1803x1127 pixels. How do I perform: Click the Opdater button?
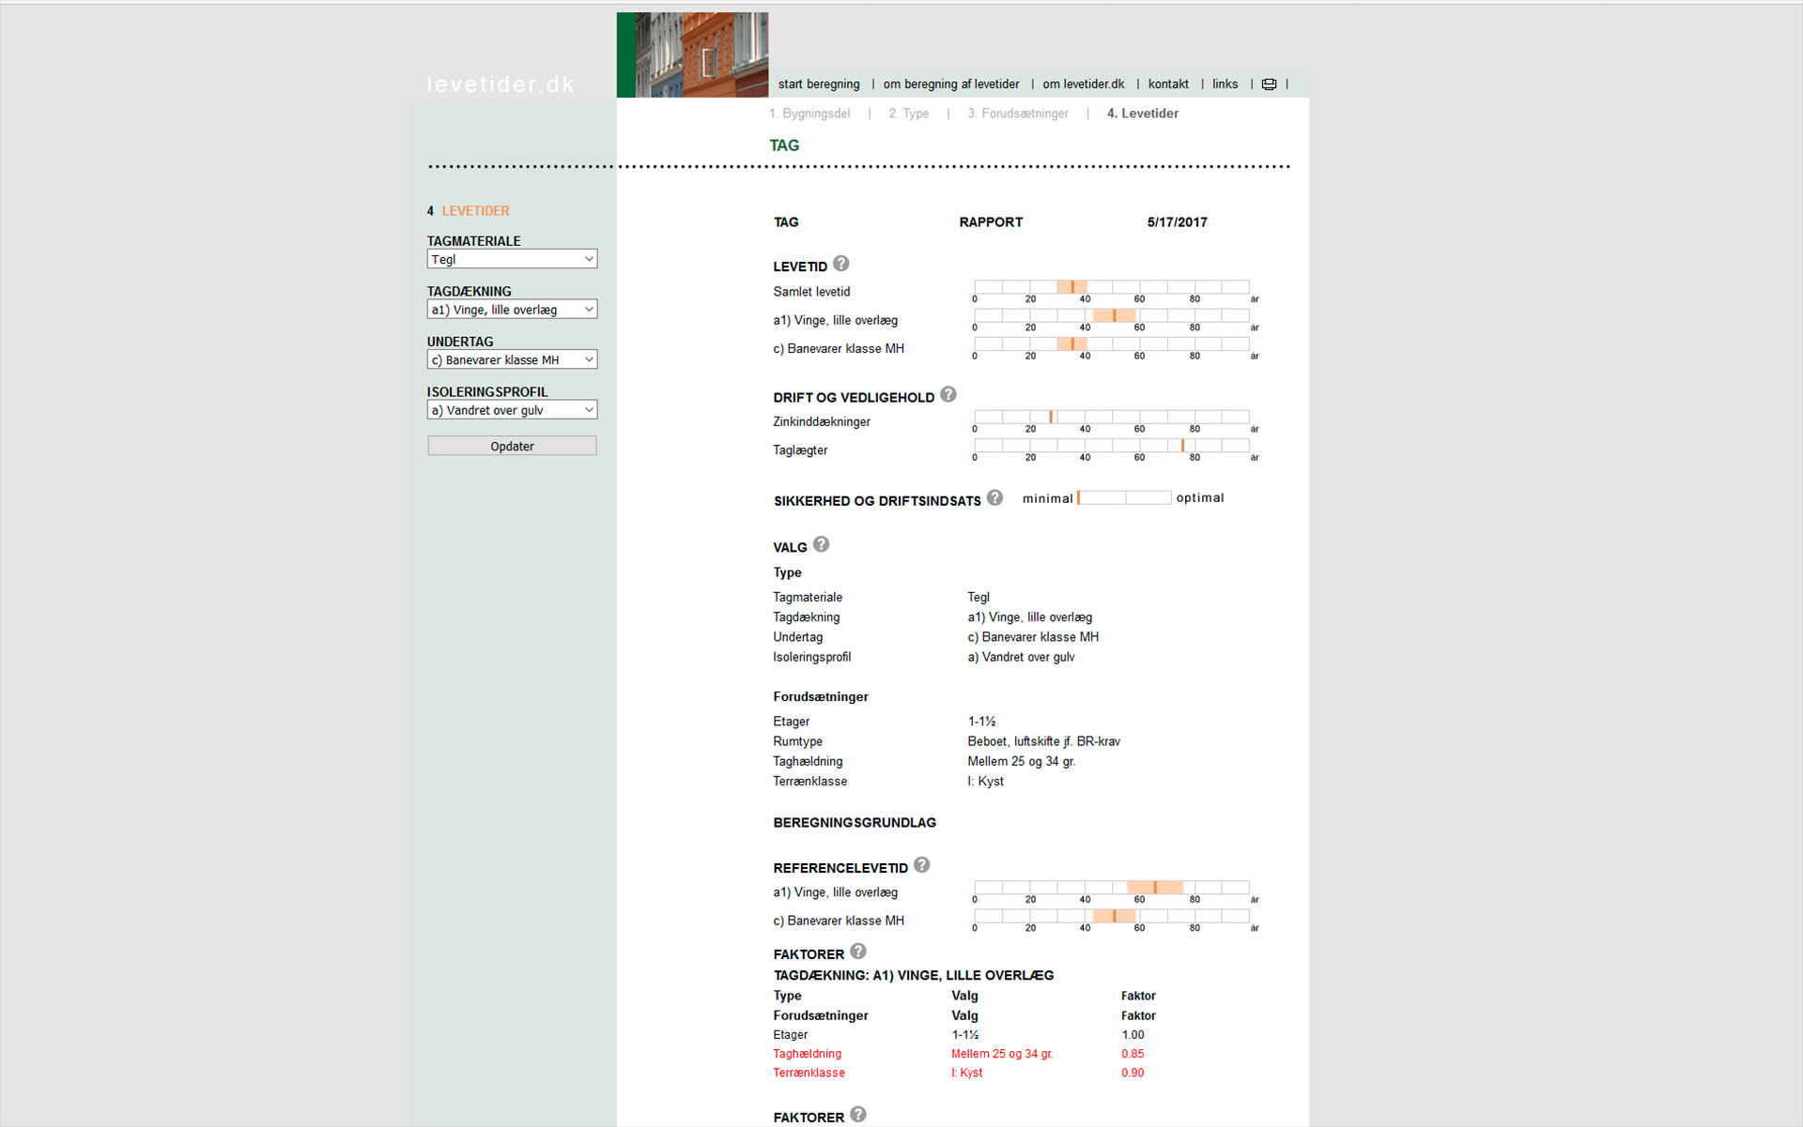click(x=512, y=446)
